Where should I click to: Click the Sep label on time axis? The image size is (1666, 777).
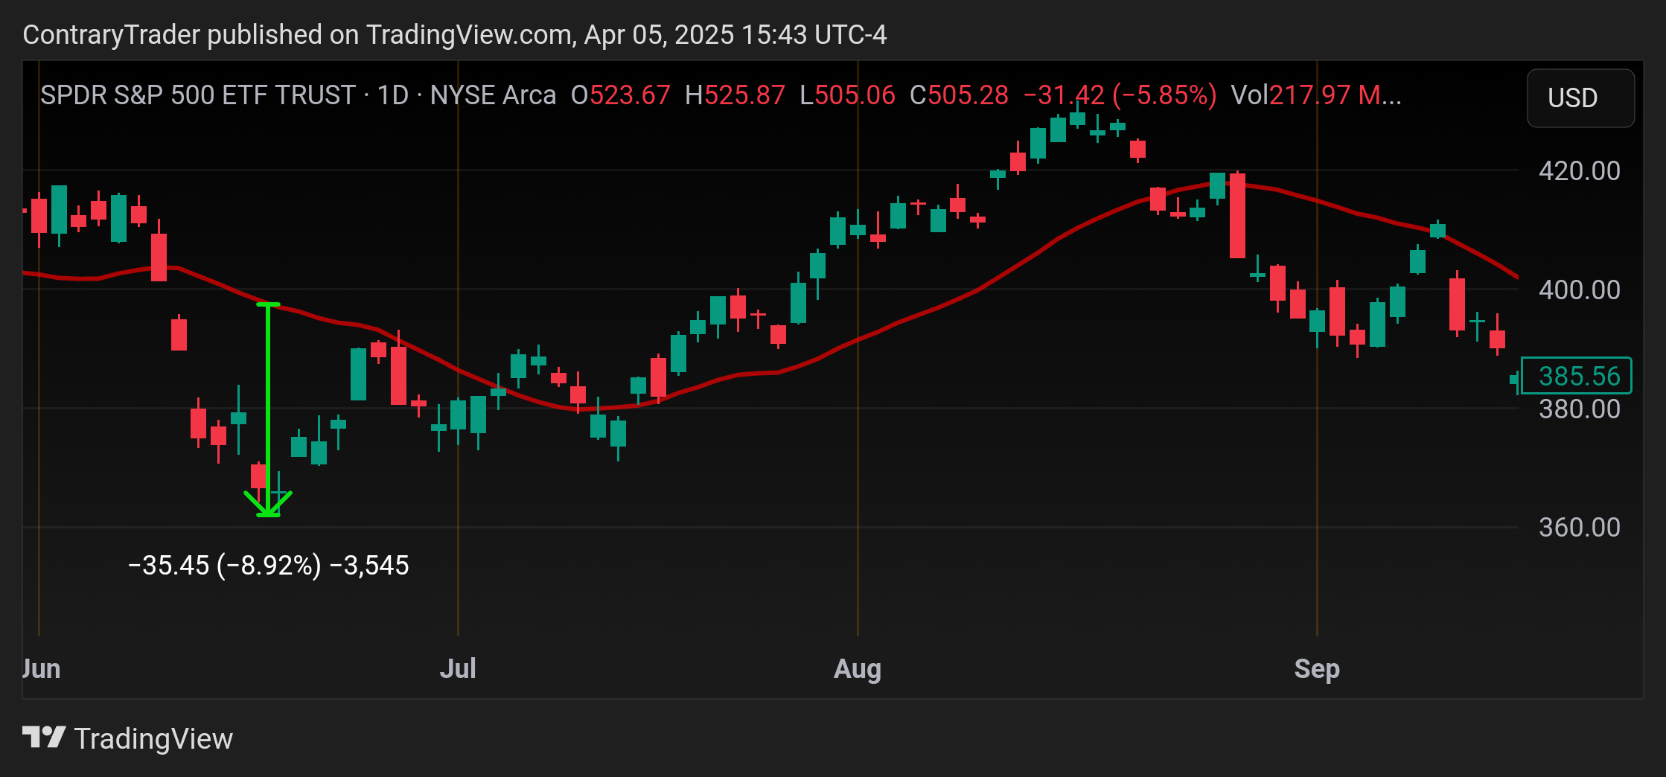(1317, 668)
